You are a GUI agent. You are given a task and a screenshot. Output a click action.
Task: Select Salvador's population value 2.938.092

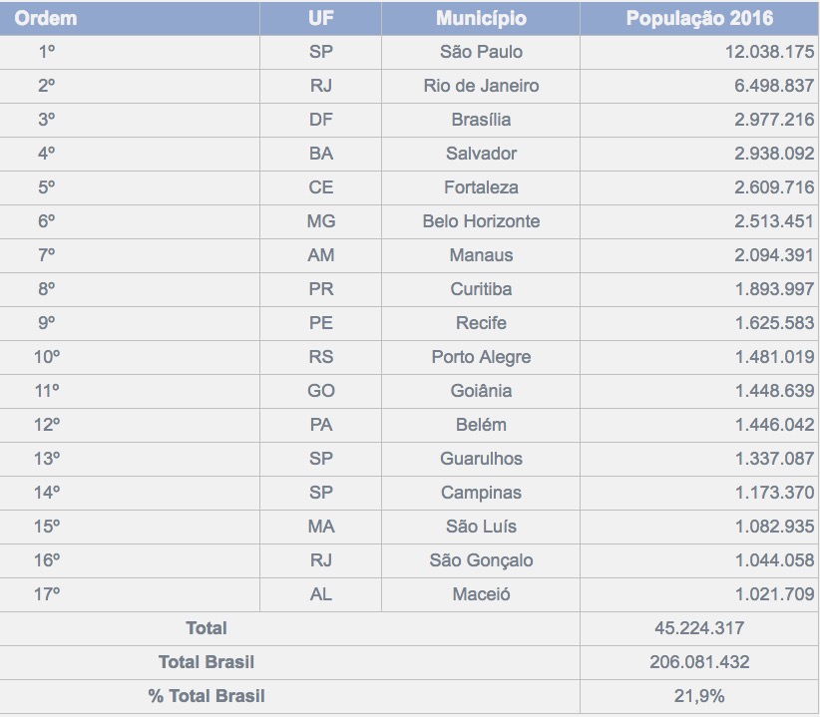click(774, 154)
